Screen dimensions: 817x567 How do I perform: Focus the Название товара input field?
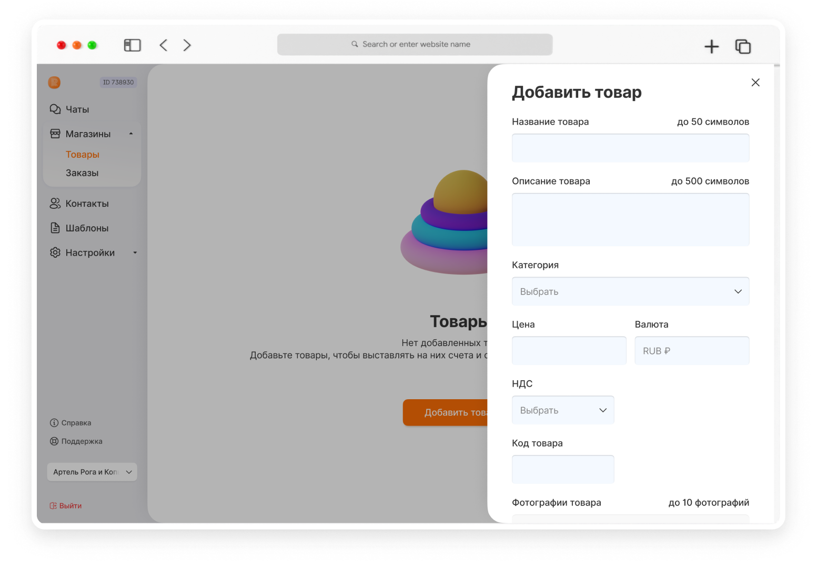[630, 148]
